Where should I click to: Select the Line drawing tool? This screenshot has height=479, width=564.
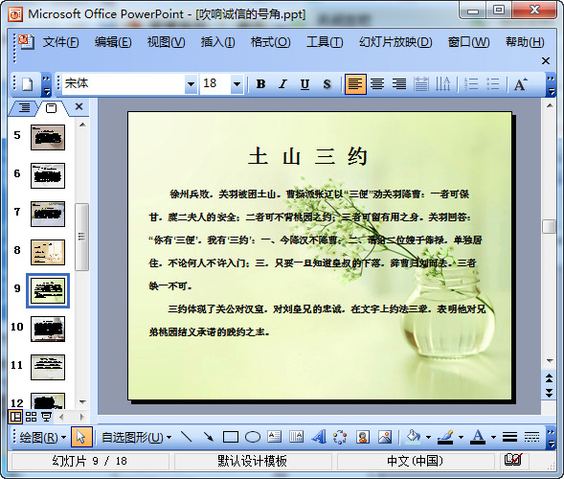[187, 437]
